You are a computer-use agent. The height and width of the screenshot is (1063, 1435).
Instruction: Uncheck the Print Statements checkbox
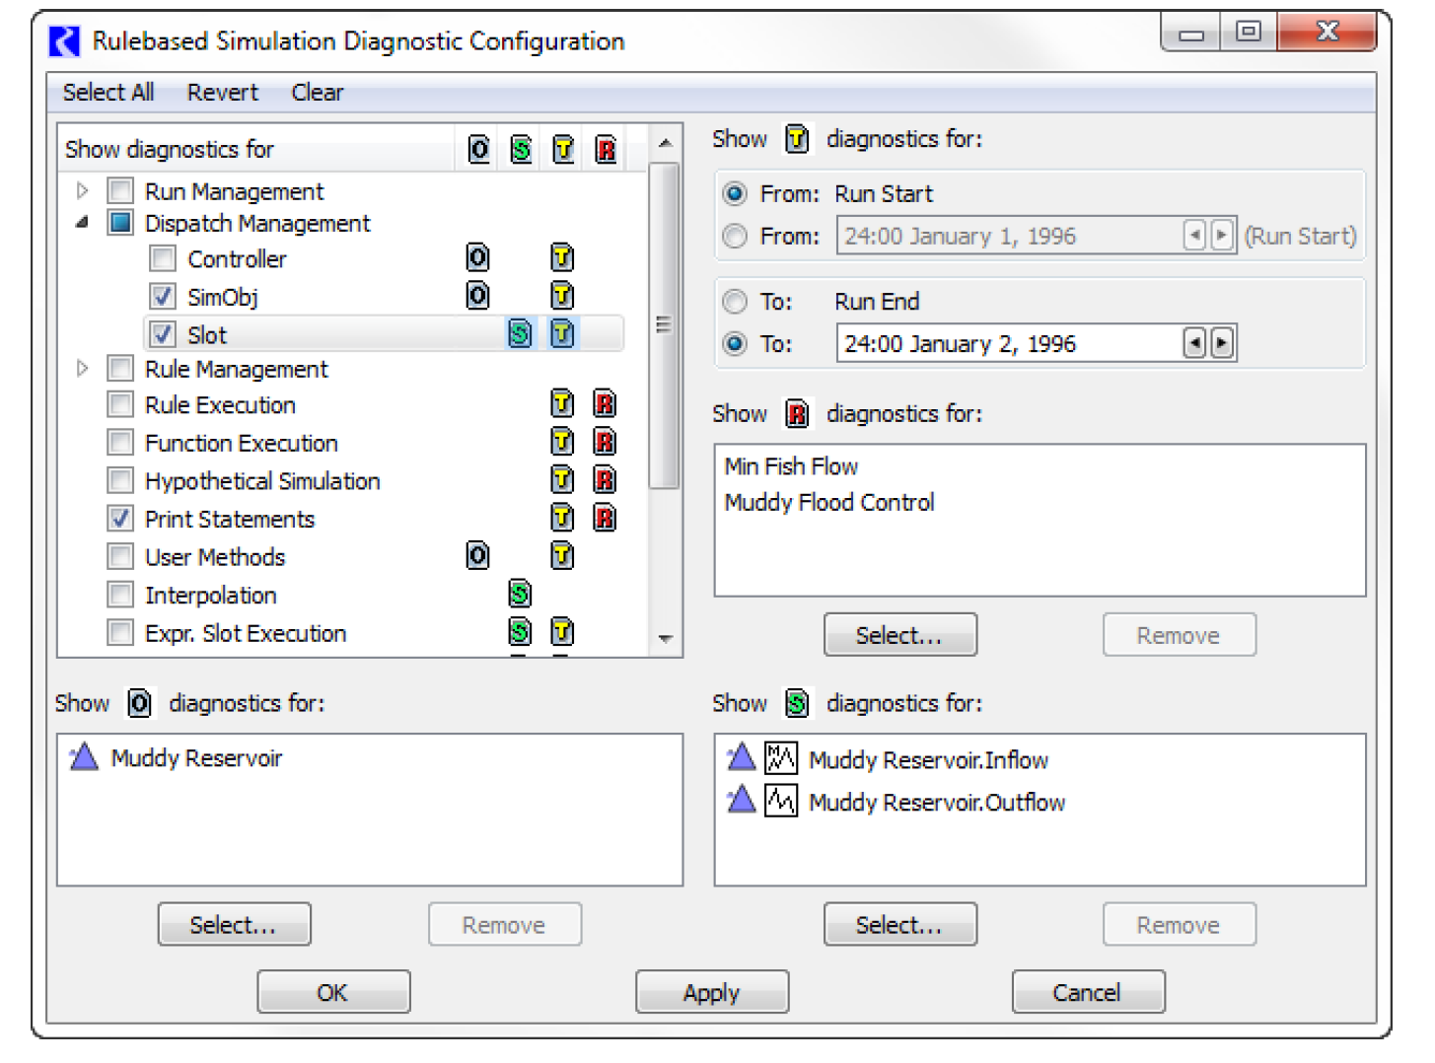pyautogui.click(x=120, y=519)
